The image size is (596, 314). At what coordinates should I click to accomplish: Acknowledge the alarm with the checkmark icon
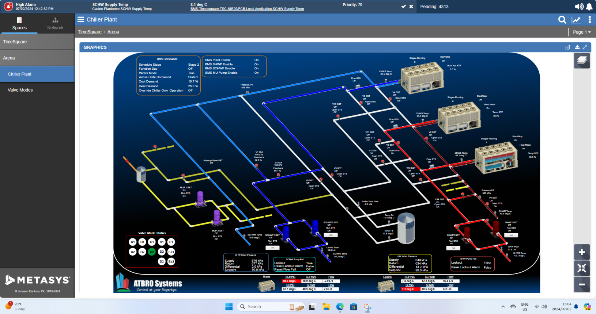pos(404,7)
